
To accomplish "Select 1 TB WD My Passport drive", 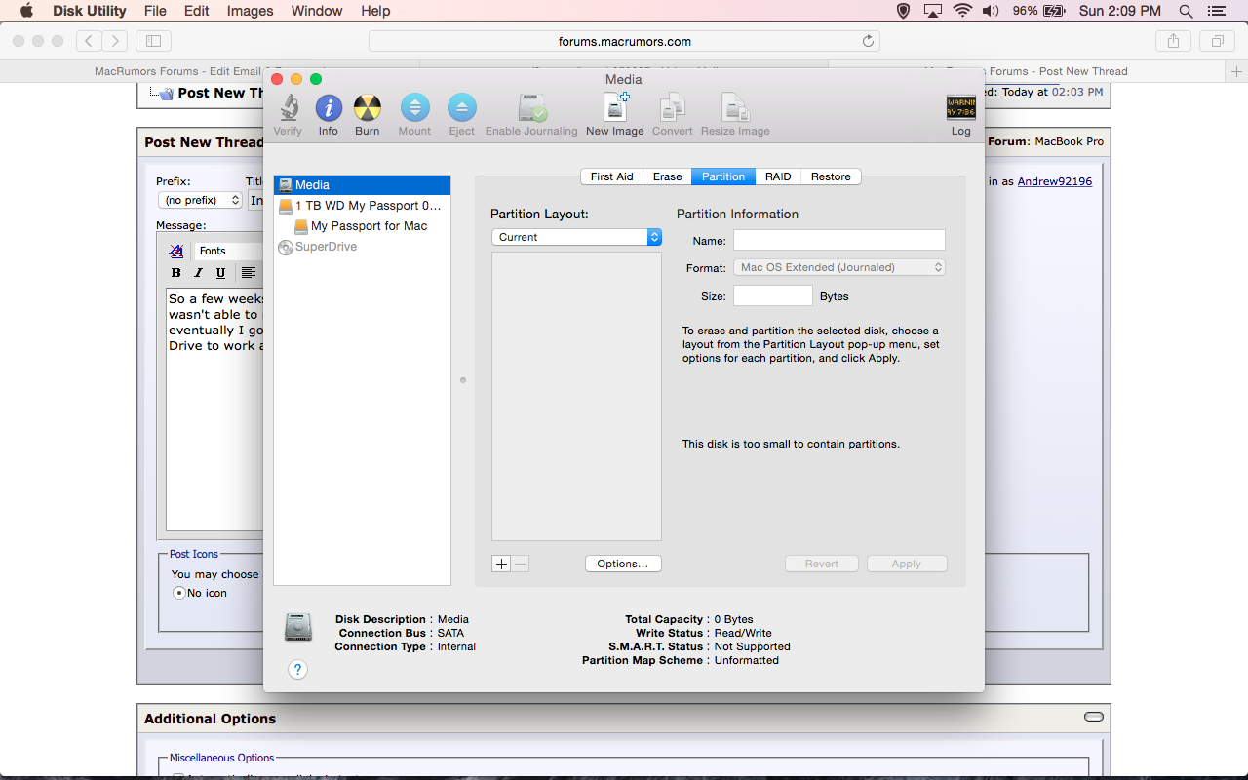I will (362, 206).
